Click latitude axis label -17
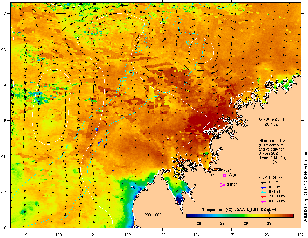The height and width of the screenshot is (238, 308). click(3, 192)
